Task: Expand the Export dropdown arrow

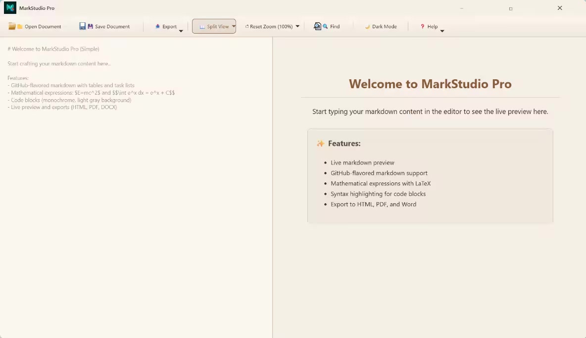Action: pyautogui.click(x=181, y=31)
